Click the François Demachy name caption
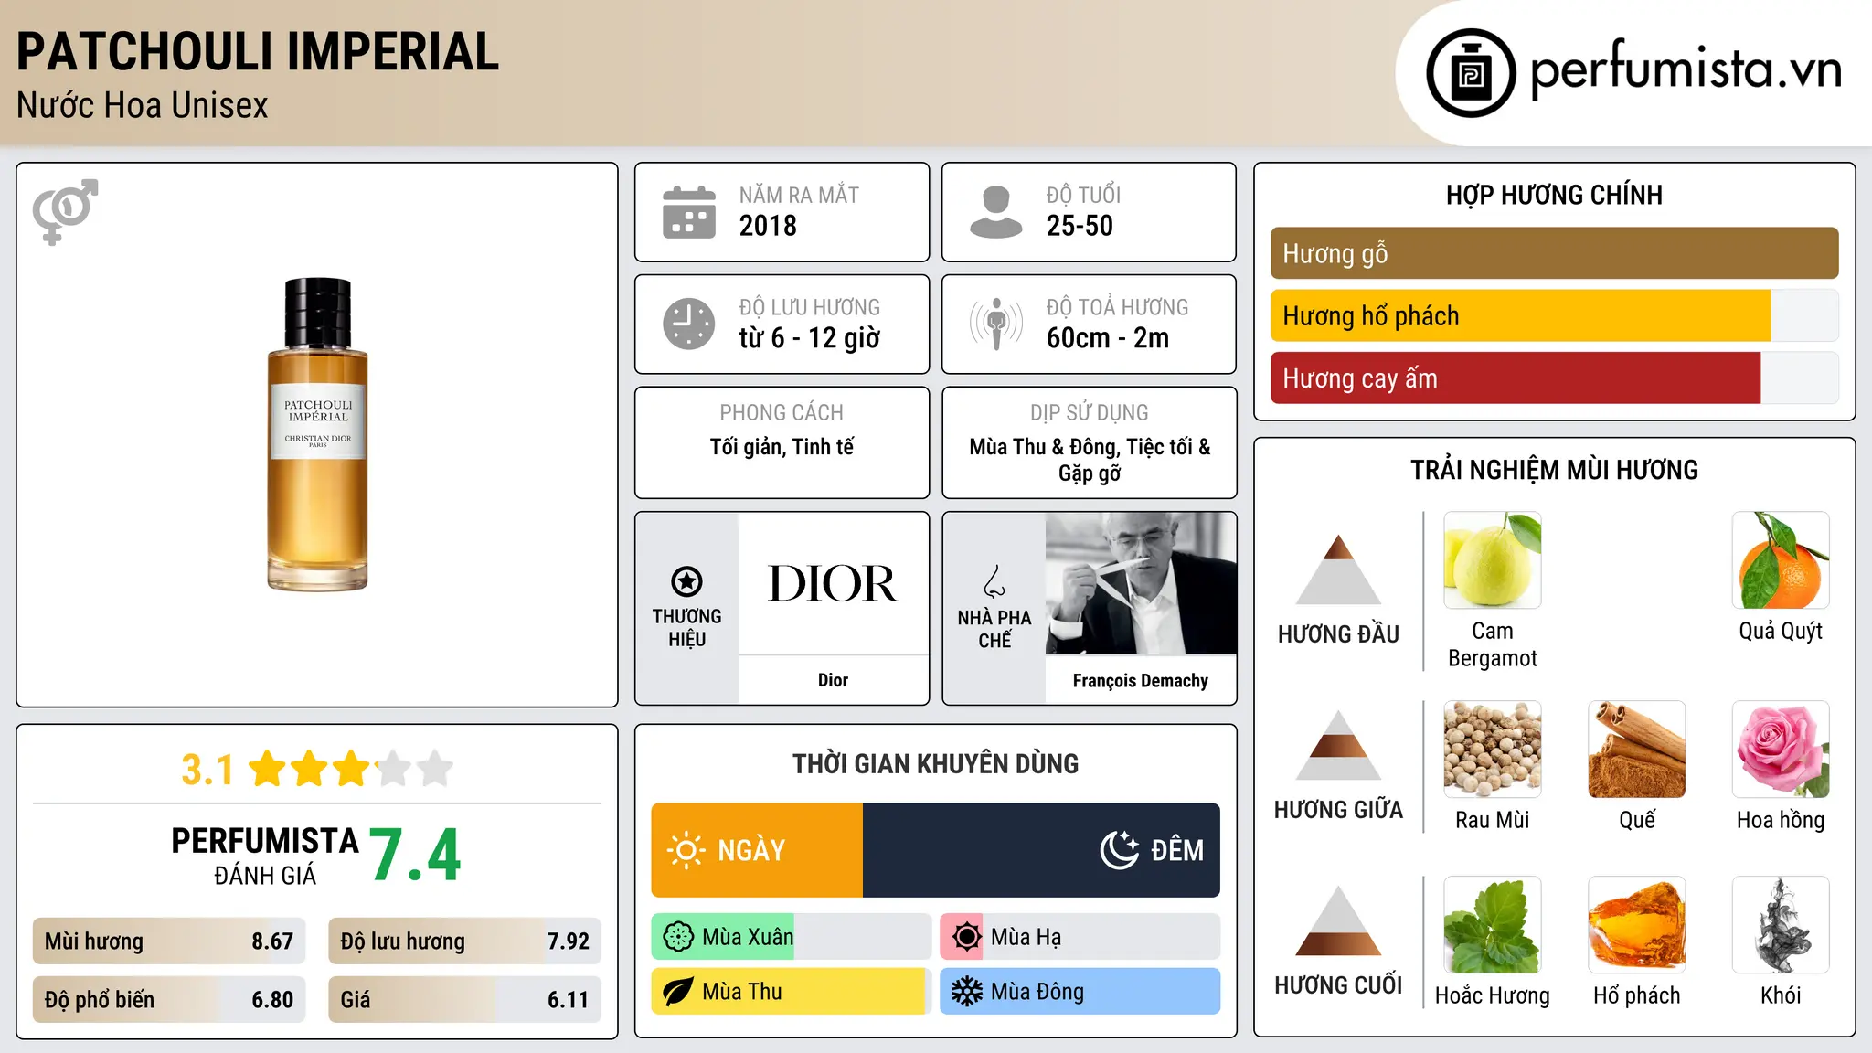This screenshot has width=1872, height=1053. [x=1141, y=680]
